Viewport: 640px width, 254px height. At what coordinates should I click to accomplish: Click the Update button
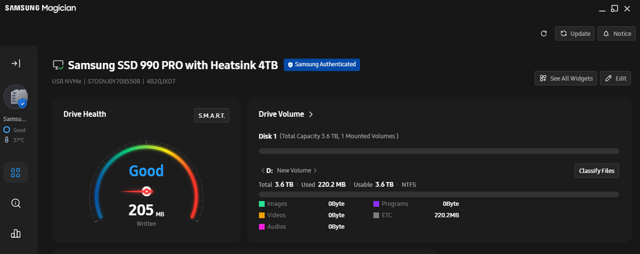pos(575,34)
